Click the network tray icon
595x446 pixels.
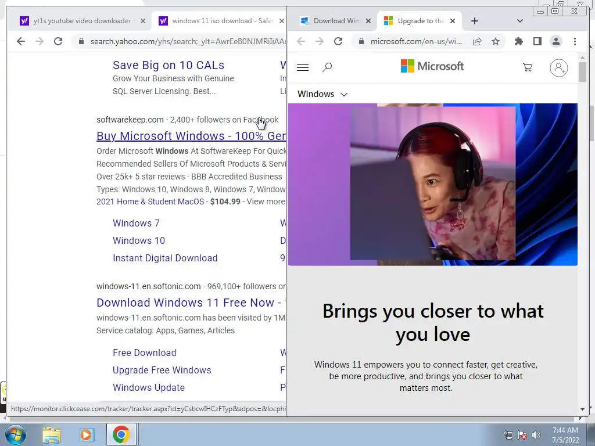coord(508,434)
